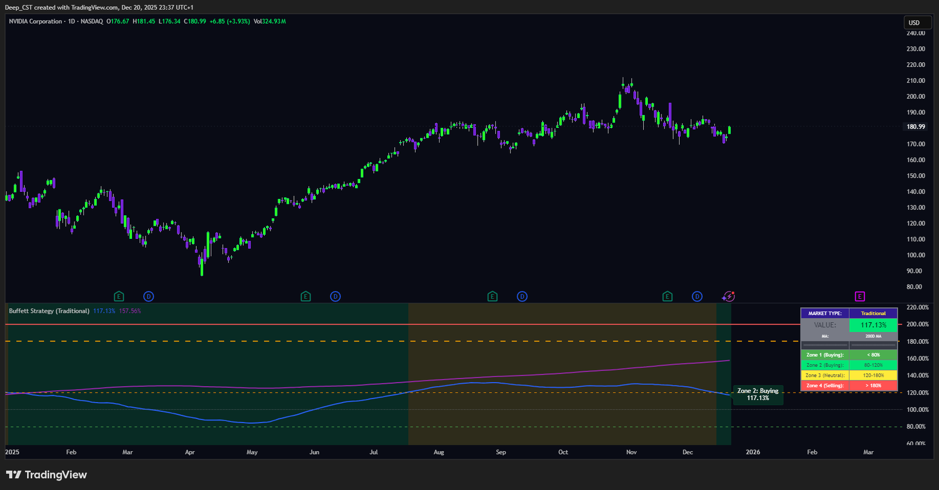Click the earnings icon in late February
Image resolution: width=939 pixels, height=490 pixels.
click(x=119, y=296)
